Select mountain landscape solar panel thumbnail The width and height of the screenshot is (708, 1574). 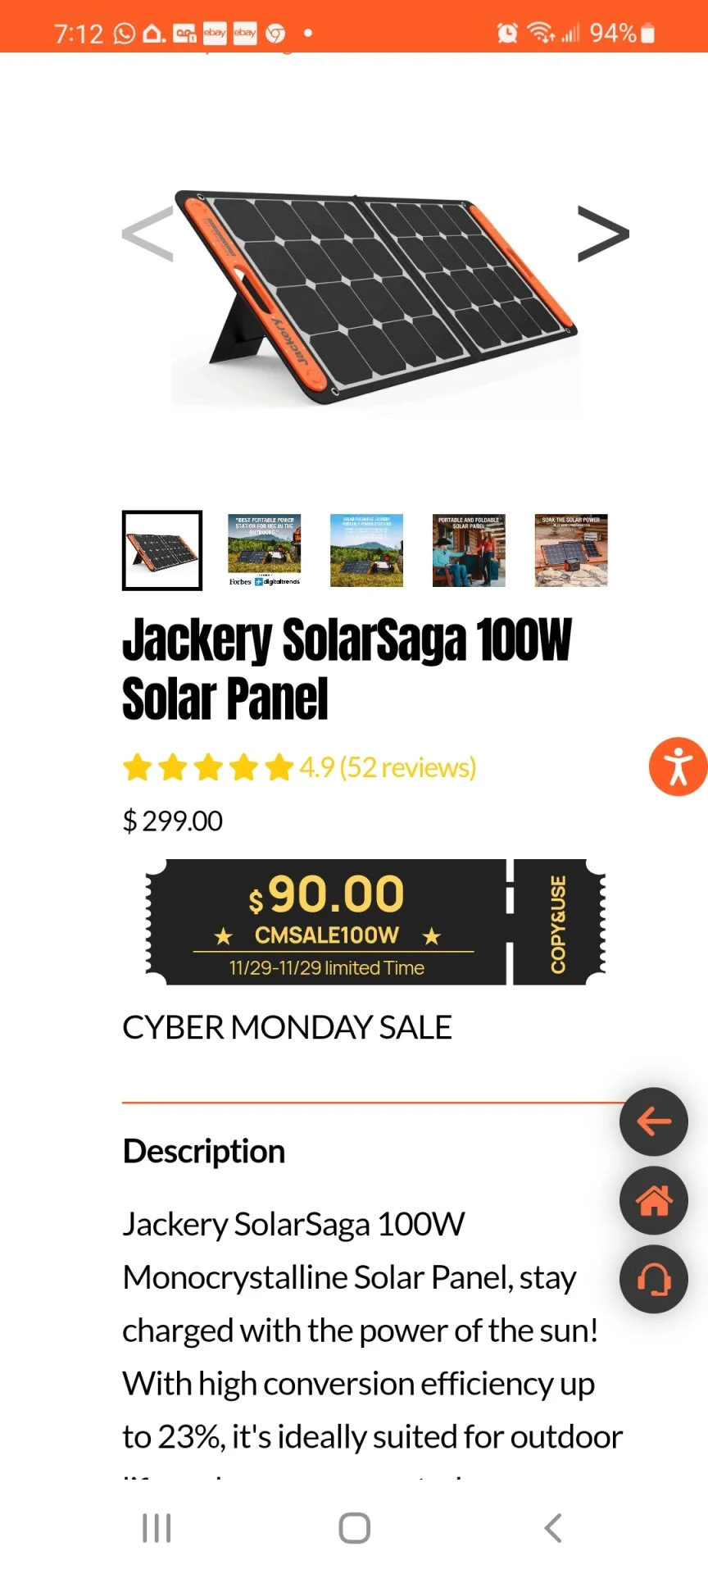366,550
